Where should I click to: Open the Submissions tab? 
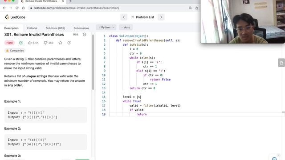[81, 28]
